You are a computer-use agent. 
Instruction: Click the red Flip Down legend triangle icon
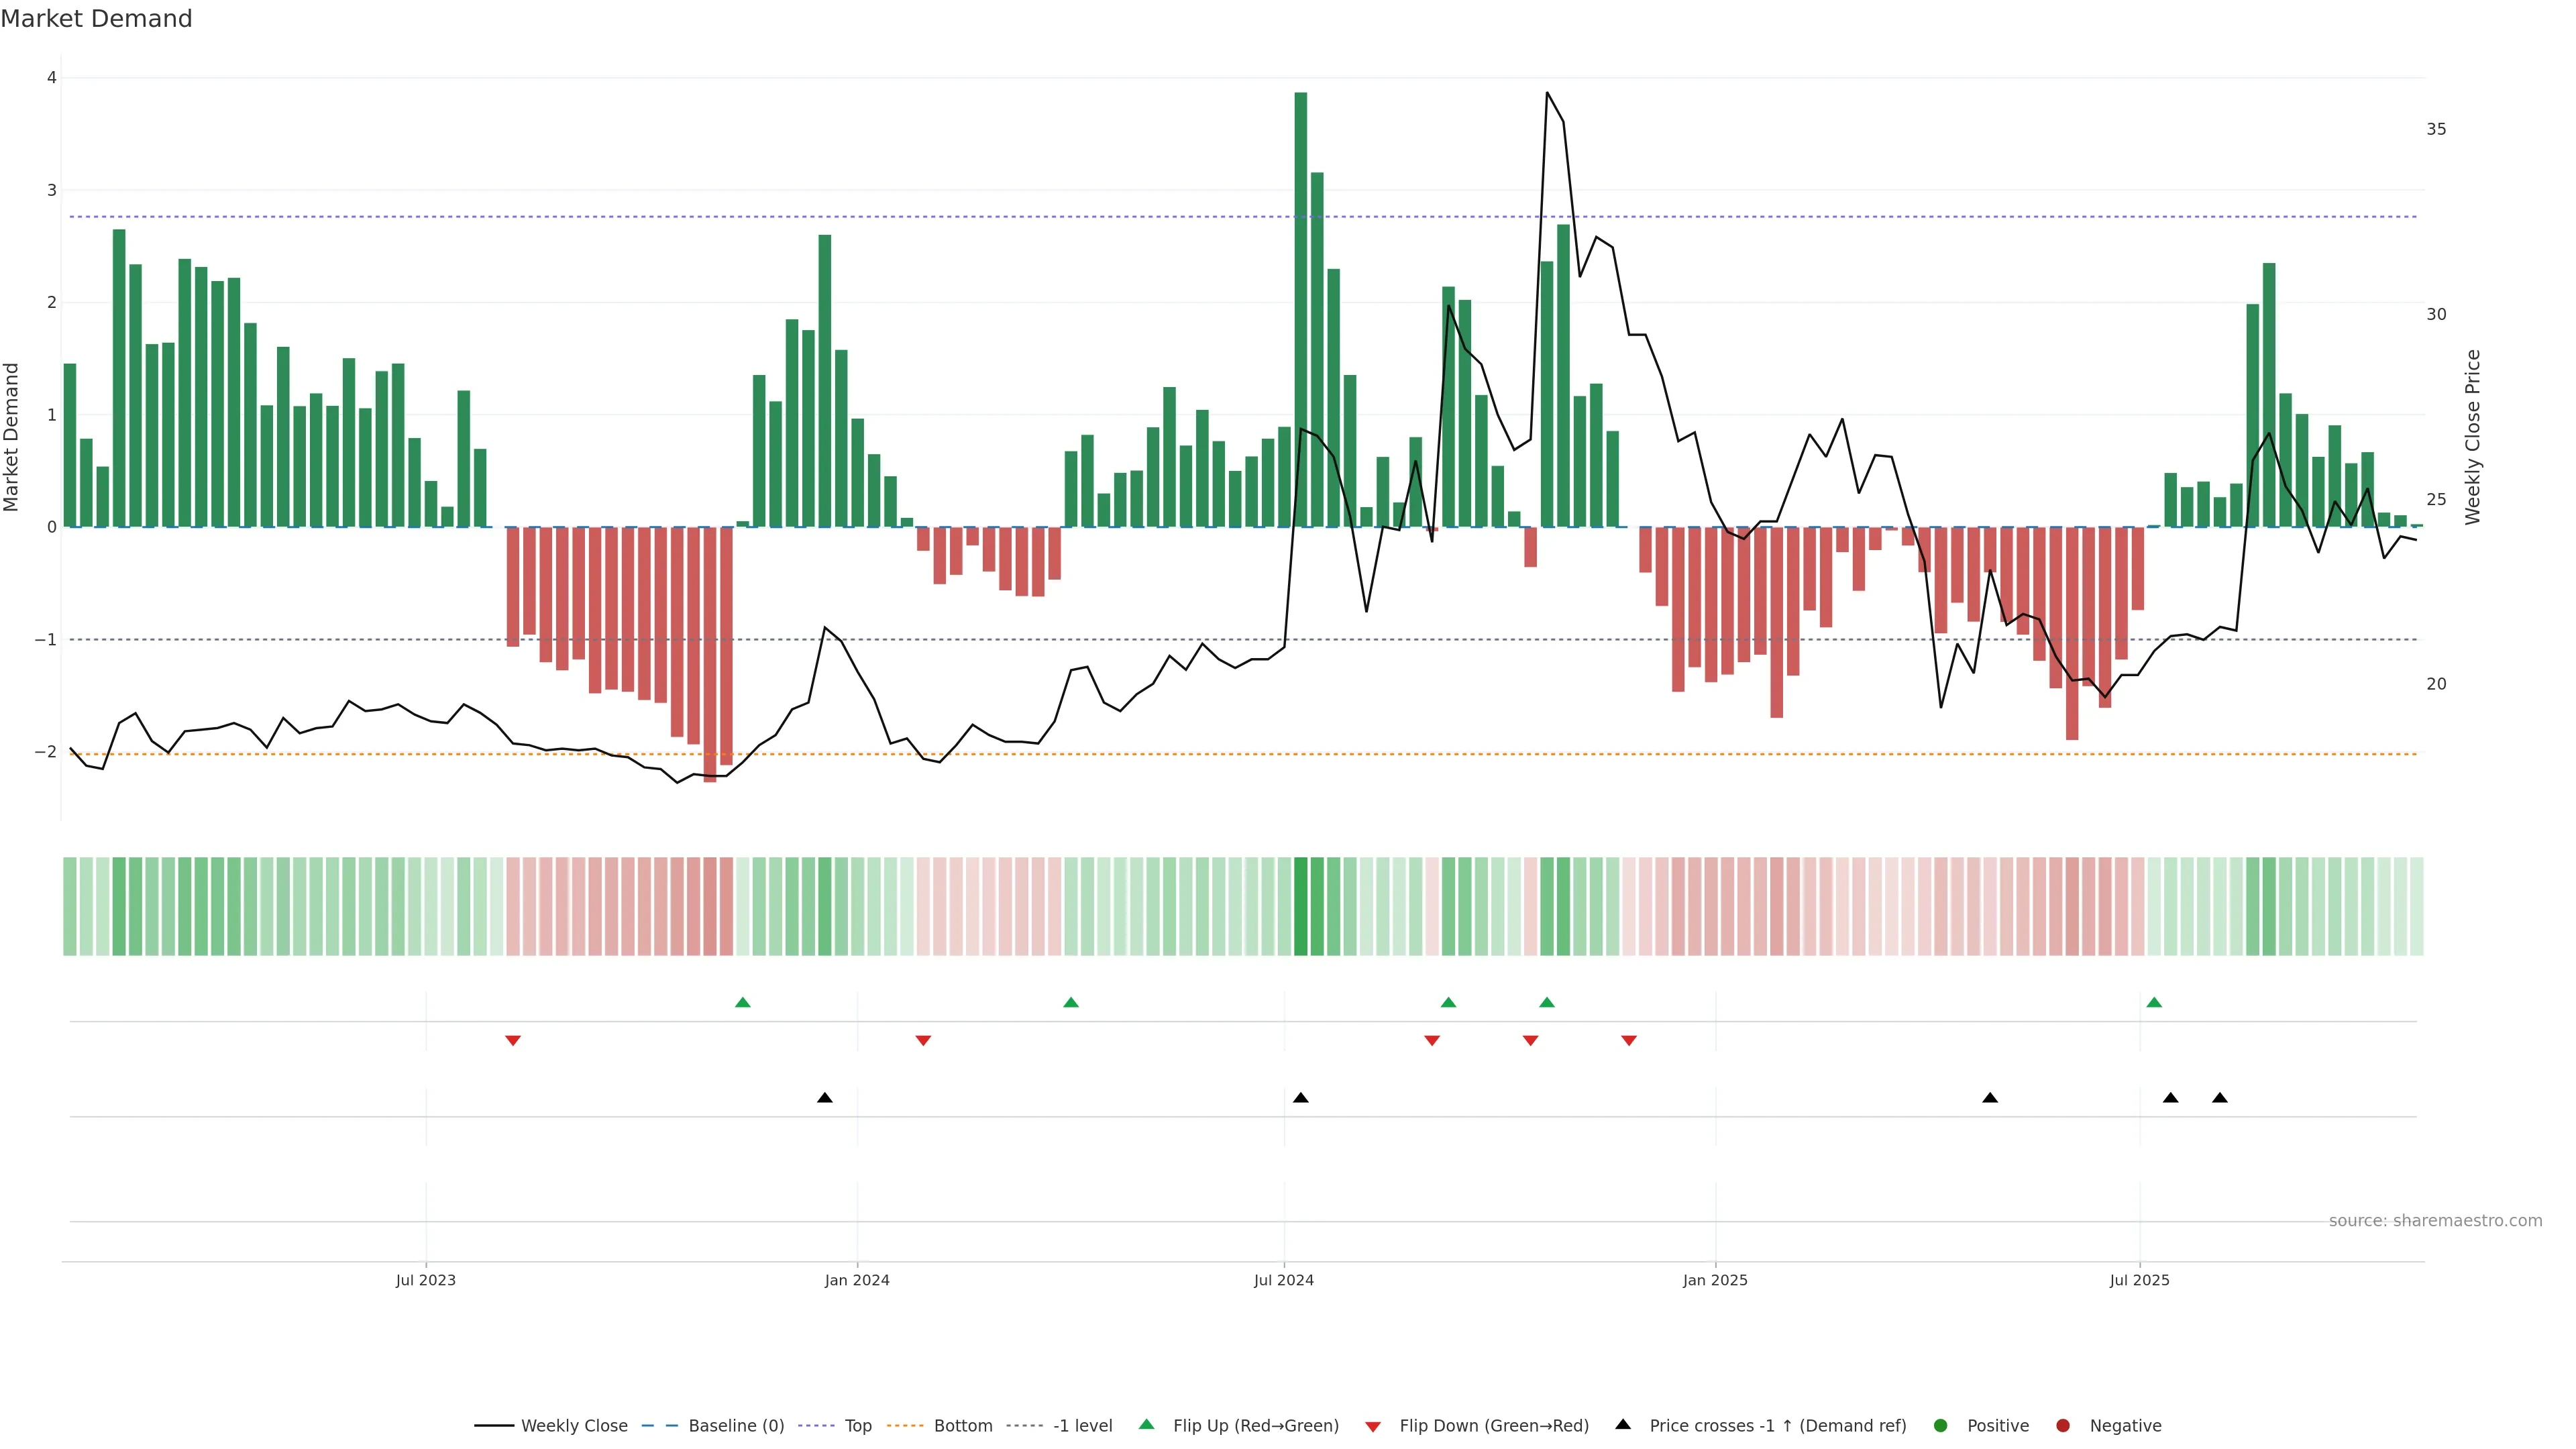coord(1373,1426)
